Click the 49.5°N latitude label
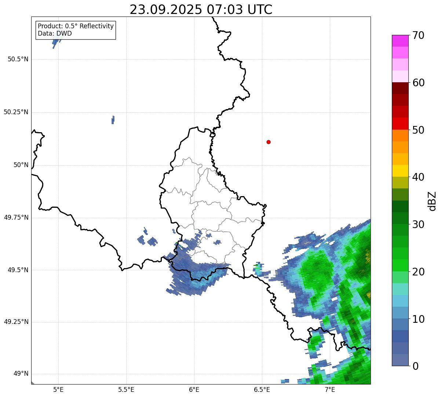441x397 pixels. tap(18, 270)
